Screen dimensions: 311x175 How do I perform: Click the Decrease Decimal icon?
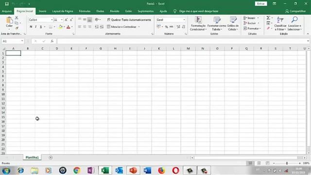[x=184, y=27]
